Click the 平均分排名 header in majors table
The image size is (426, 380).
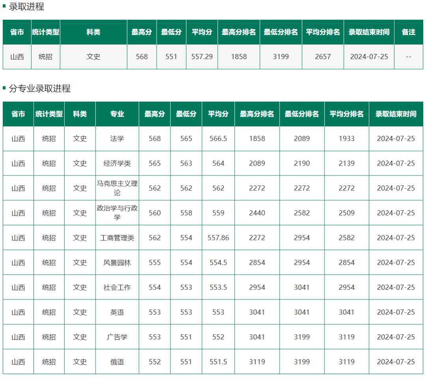coord(347,114)
